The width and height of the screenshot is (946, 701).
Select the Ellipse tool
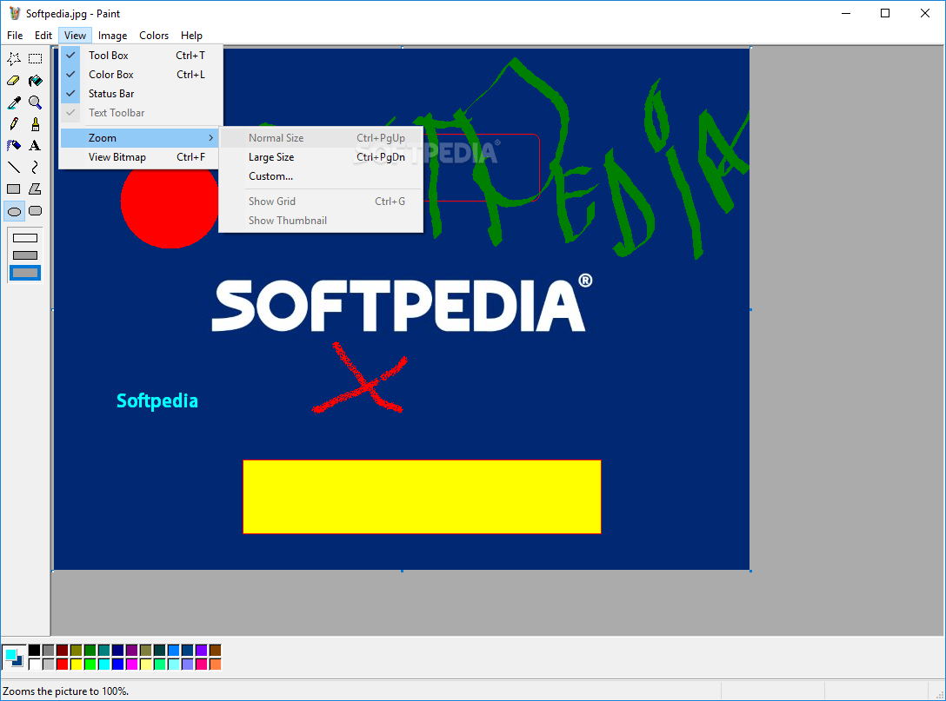[14, 211]
